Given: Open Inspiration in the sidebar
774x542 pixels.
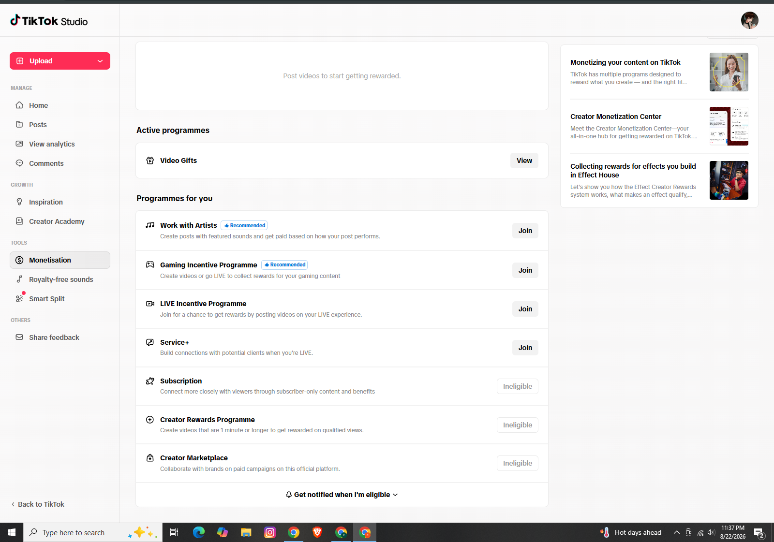Looking at the screenshot, I should click(x=60, y=202).
